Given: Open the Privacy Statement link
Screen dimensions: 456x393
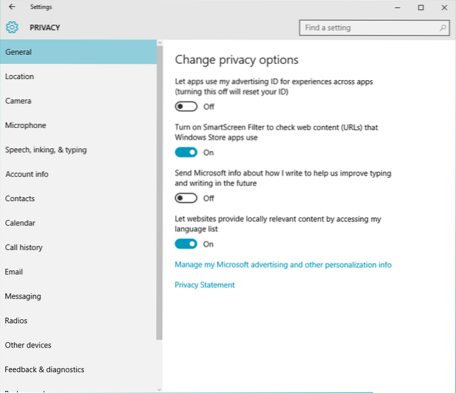Looking at the screenshot, I should [204, 285].
